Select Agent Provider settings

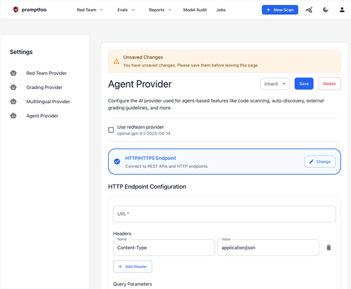[x=42, y=116]
